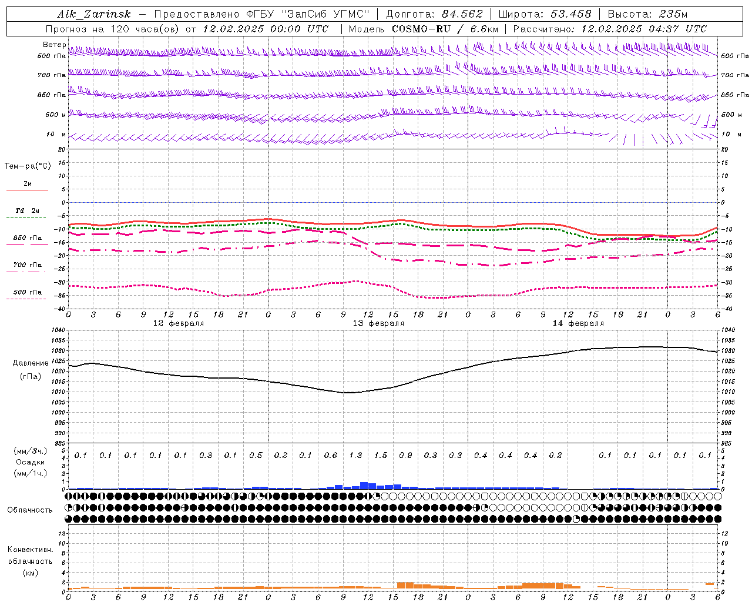This screenshot has width=752, height=602.
Task: Click the Высота: 235м text
Action: pyautogui.click(x=647, y=15)
